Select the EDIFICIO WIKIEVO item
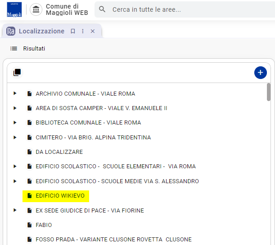 (x=60, y=195)
